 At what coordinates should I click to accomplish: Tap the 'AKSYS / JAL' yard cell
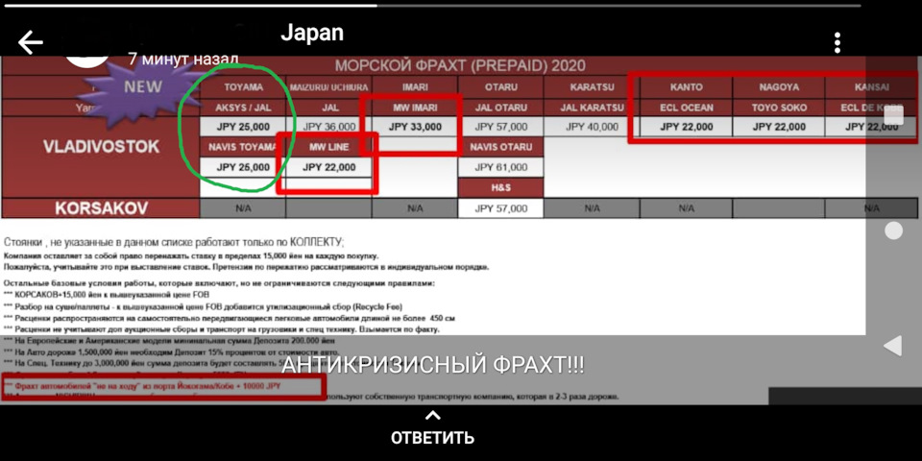(243, 109)
